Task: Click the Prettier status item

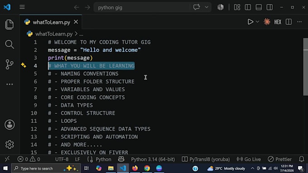Action: (280, 159)
